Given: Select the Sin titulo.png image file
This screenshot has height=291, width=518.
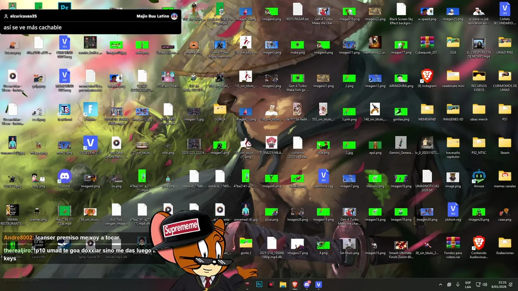Looking at the screenshot, I should (349, 246).
